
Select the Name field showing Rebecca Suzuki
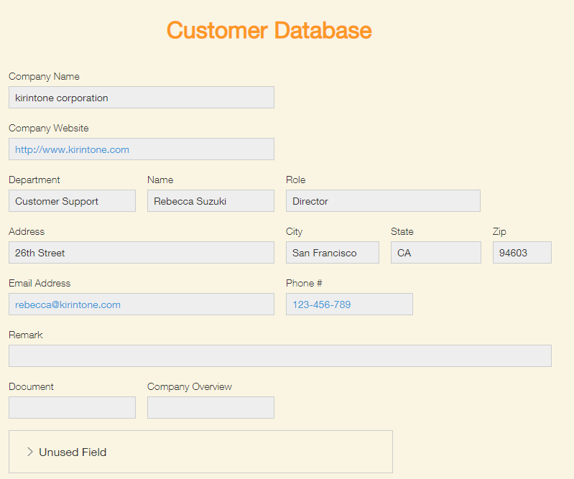210,201
